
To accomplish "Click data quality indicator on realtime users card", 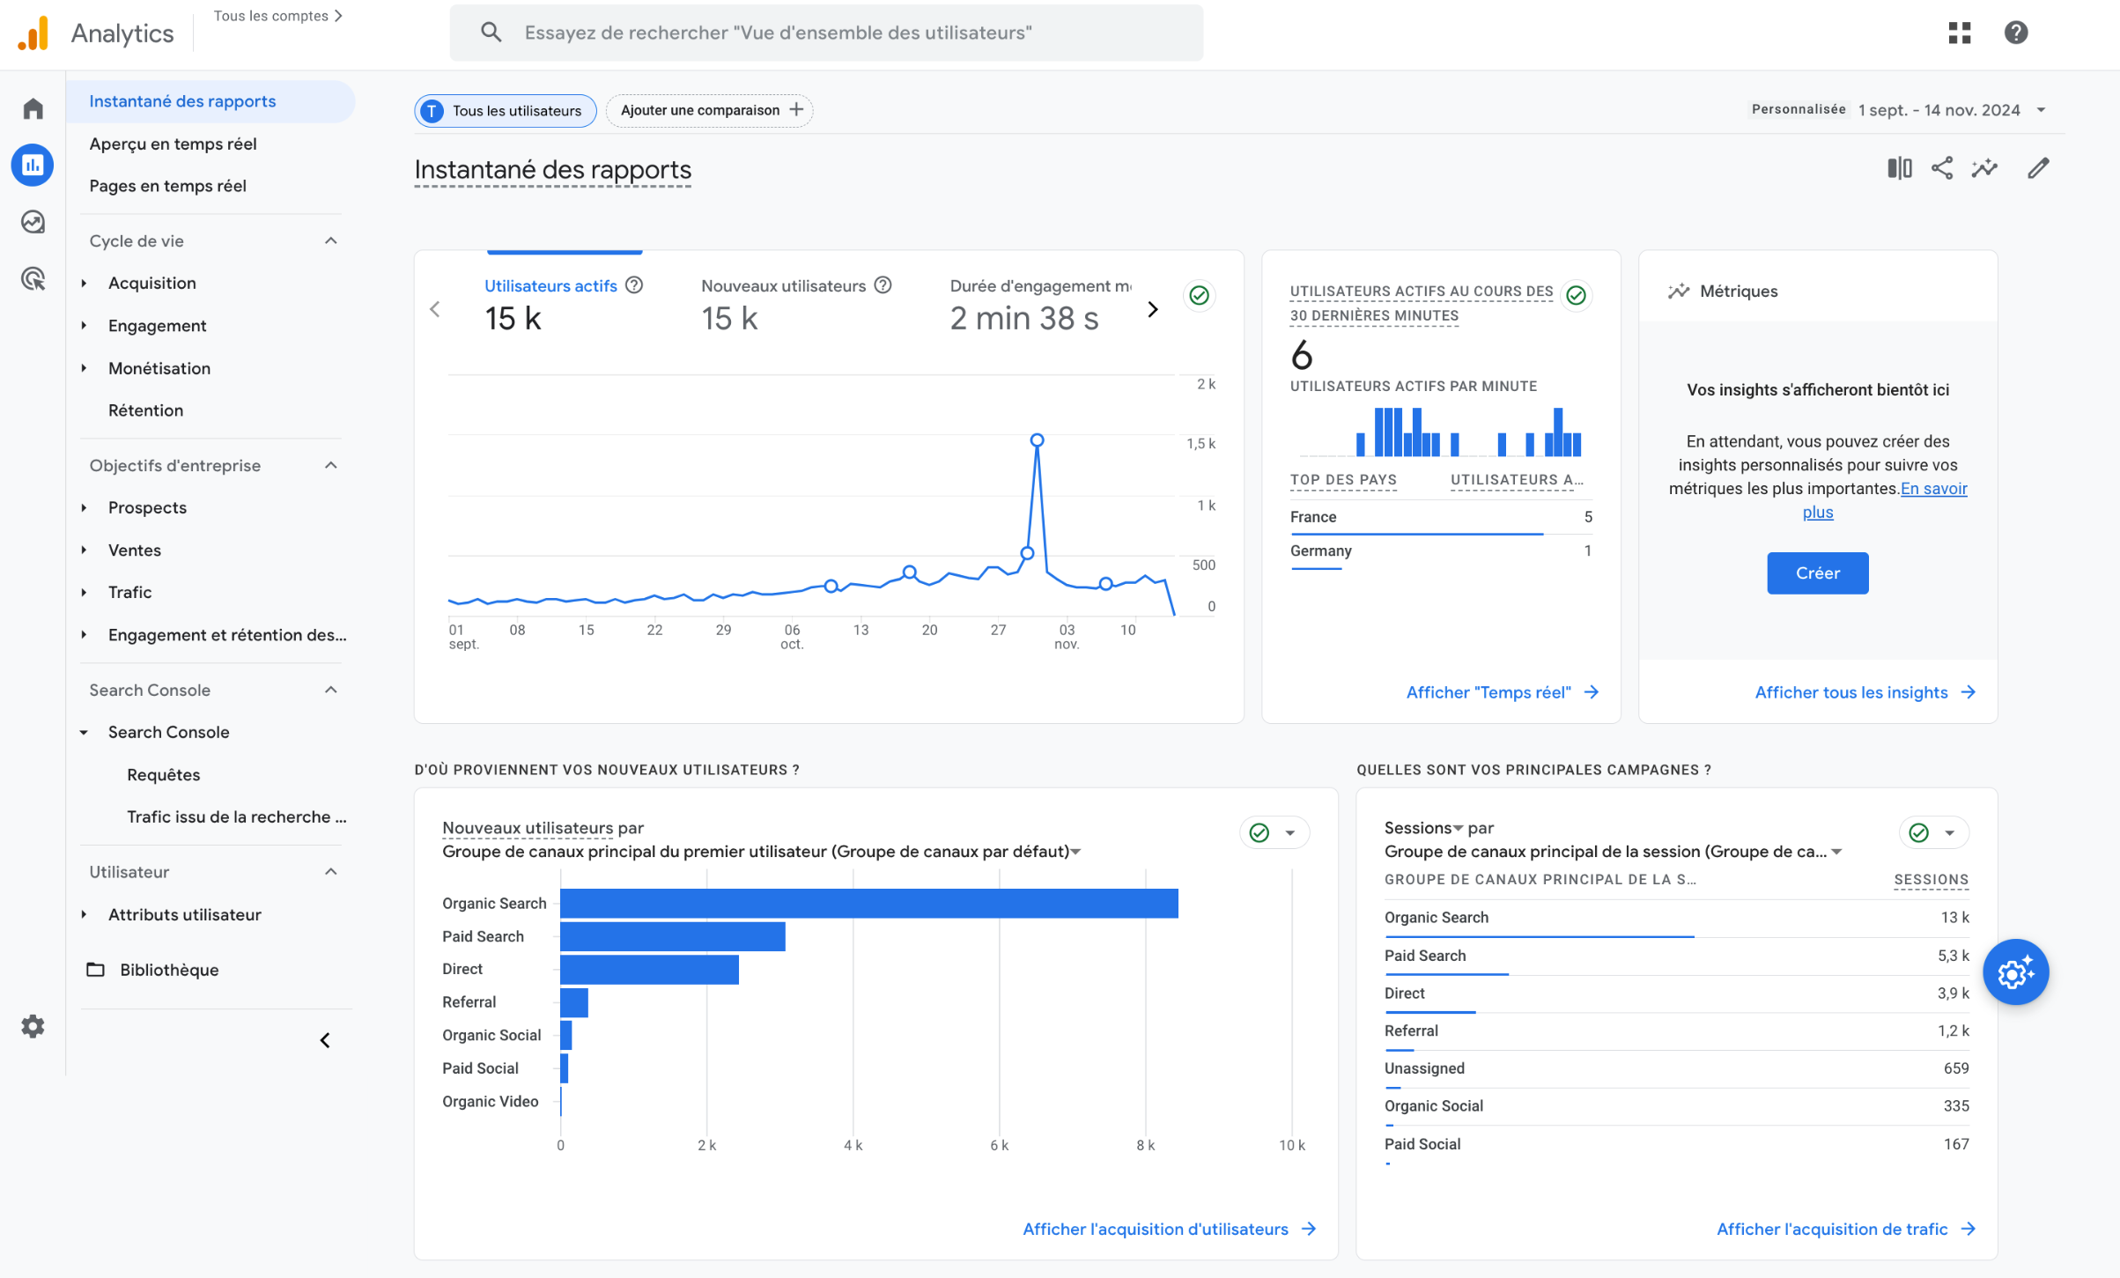I will point(1576,296).
